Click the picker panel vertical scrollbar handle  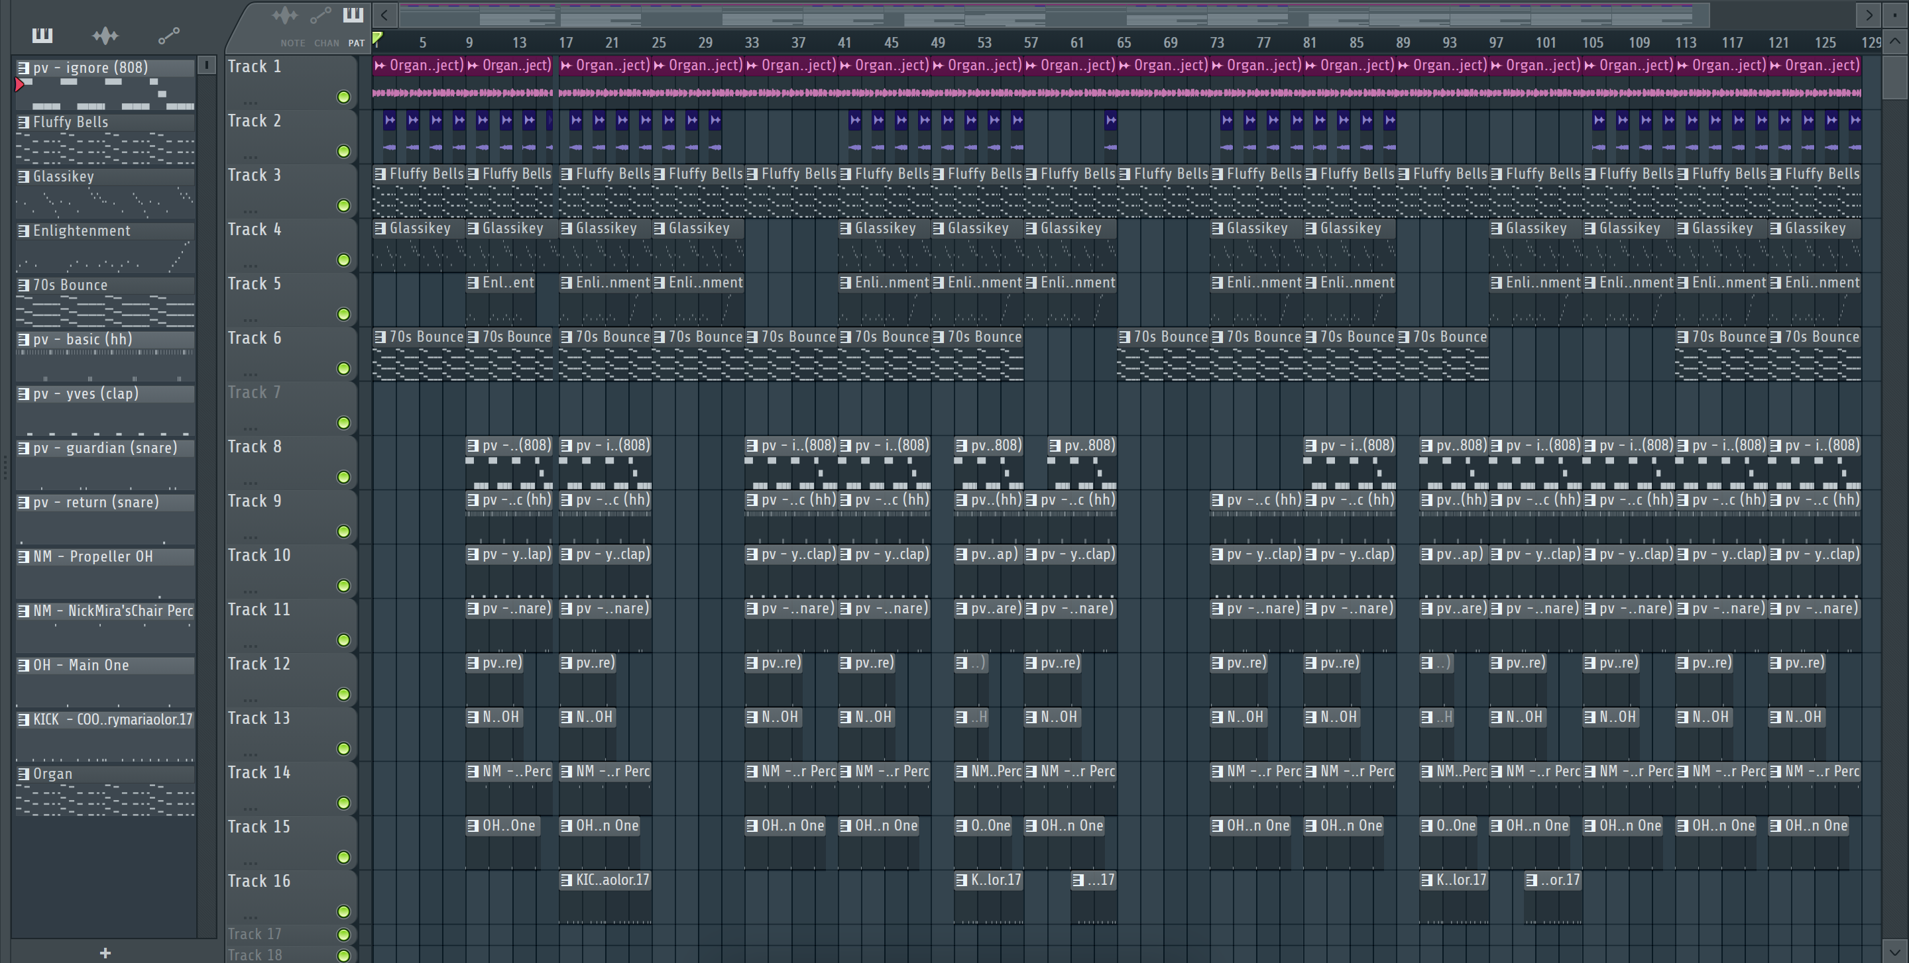coord(207,65)
